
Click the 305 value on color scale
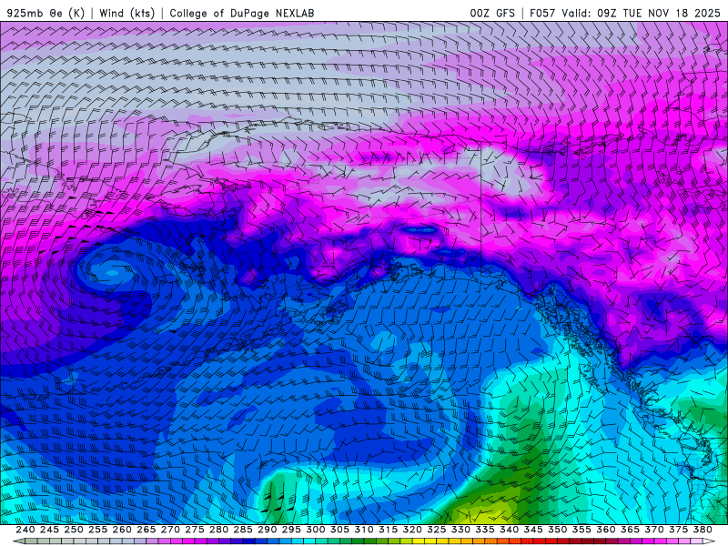(339, 530)
